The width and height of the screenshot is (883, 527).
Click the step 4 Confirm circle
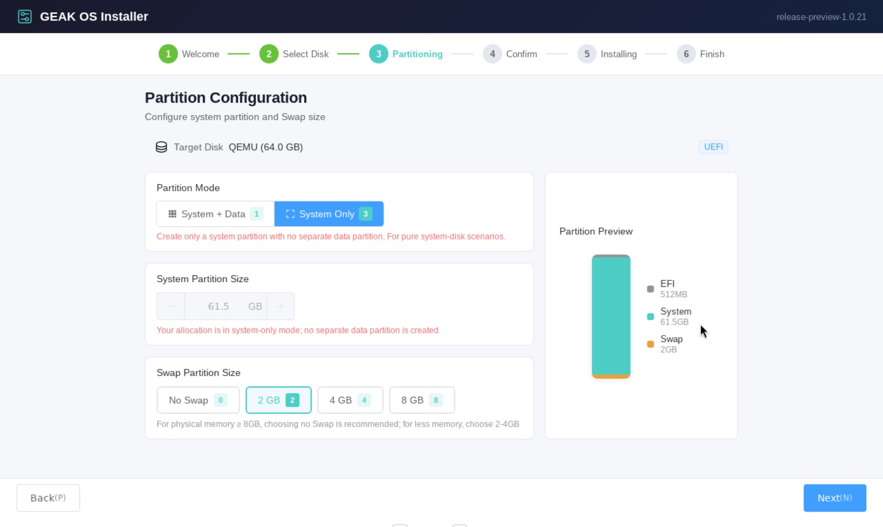492,54
